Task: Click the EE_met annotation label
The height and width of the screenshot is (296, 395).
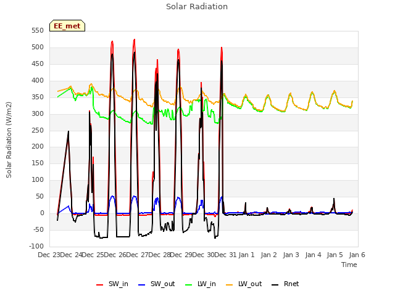Action: 67,26
